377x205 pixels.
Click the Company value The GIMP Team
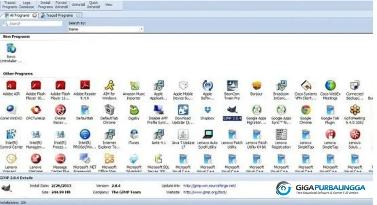[x=126, y=192]
